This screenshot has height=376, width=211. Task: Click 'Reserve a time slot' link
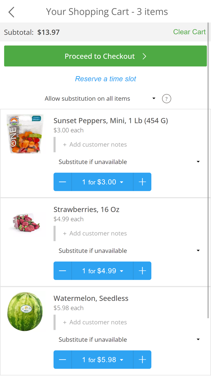(x=105, y=79)
